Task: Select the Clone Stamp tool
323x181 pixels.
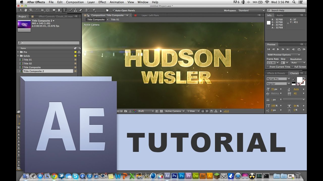Action: point(76,10)
